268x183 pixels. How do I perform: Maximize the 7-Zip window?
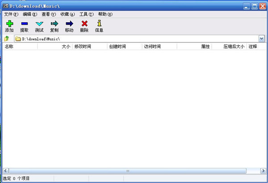pyautogui.click(x=255, y=6)
